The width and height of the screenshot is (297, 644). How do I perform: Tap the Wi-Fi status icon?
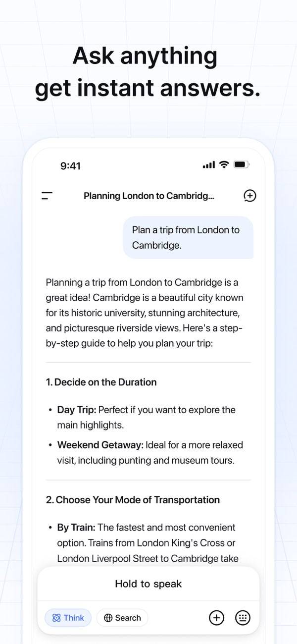tap(224, 164)
